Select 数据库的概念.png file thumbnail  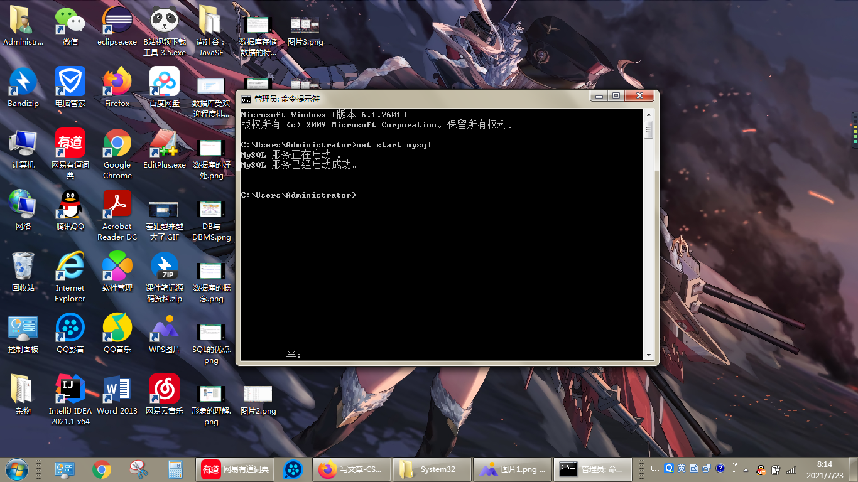coord(211,271)
